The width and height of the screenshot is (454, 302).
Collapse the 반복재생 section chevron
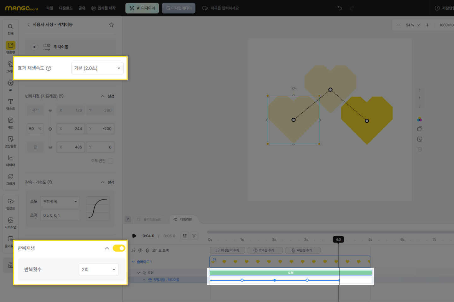[x=107, y=248]
